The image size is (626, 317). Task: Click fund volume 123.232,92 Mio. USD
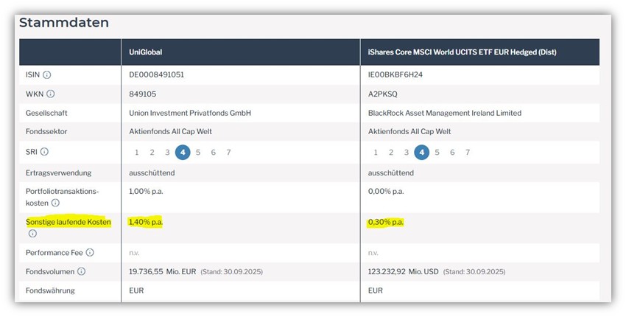(404, 272)
